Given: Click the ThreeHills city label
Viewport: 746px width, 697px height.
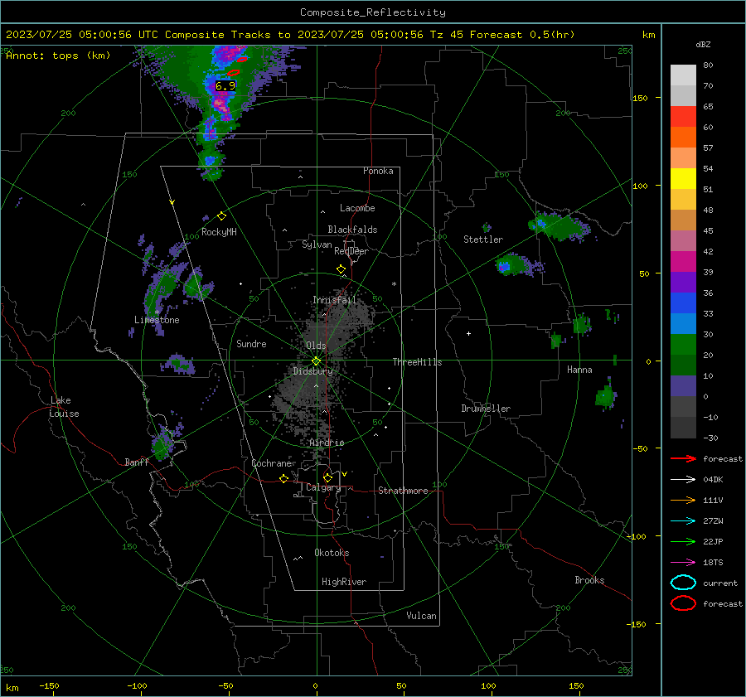Looking at the screenshot, I should pyautogui.click(x=417, y=362).
